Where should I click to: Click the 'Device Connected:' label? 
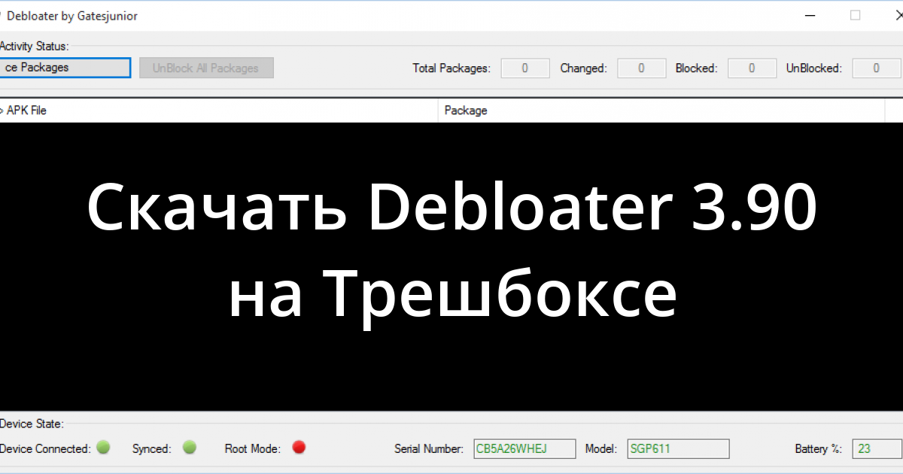click(45, 449)
